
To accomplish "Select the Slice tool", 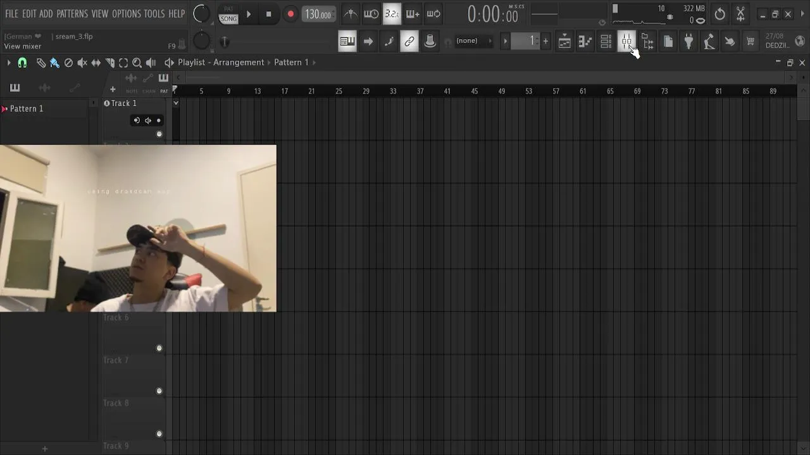I will [110, 63].
